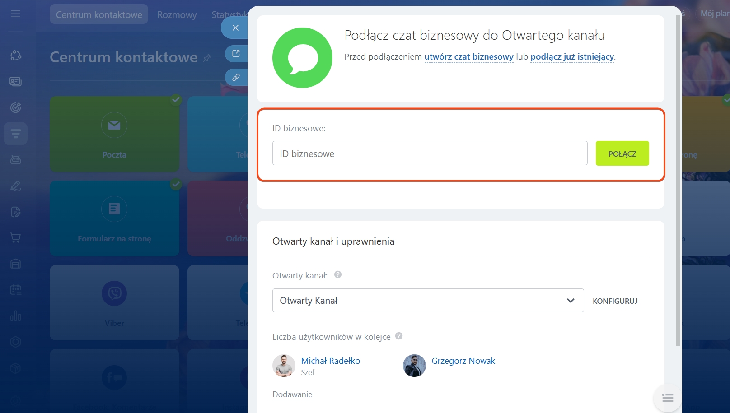Open the Viber channel card
The width and height of the screenshot is (730, 413).
(114, 302)
